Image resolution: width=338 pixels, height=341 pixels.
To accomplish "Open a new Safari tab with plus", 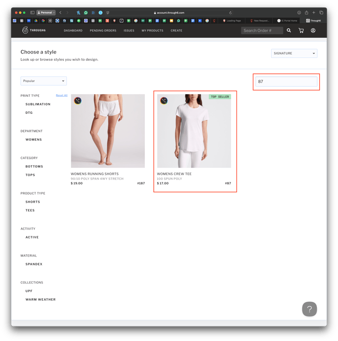I will (314, 13).
